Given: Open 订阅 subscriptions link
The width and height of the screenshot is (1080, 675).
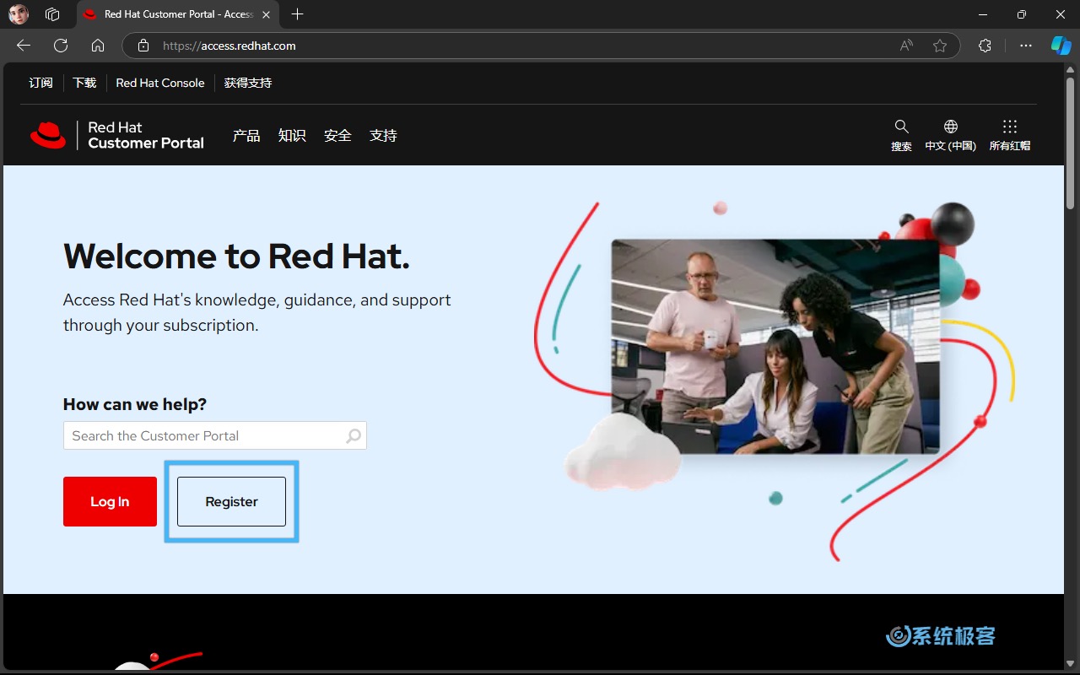Looking at the screenshot, I should tap(40, 83).
